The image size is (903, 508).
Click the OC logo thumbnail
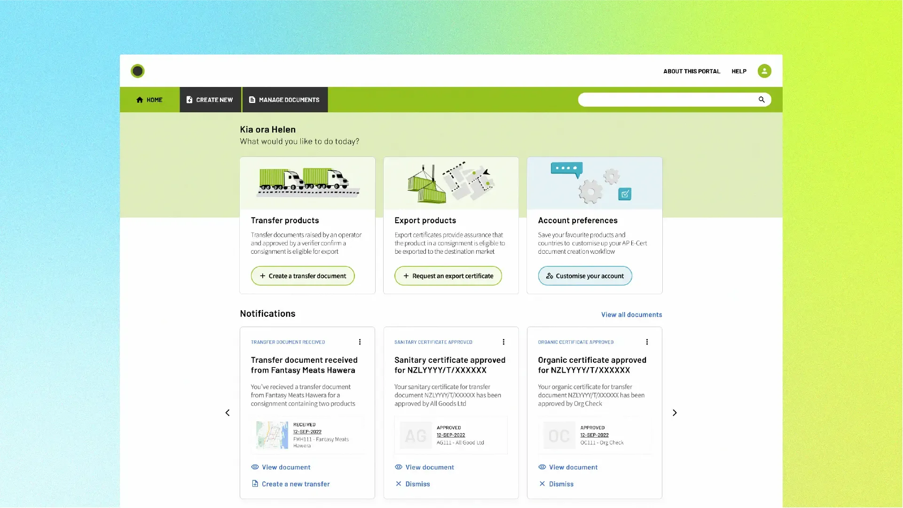[559, 435]
